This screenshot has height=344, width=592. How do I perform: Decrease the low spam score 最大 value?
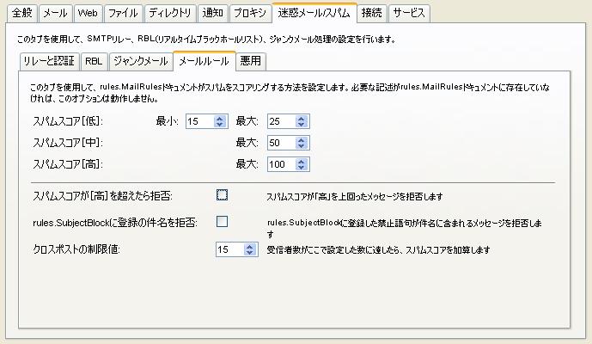(x=302, y=125)
